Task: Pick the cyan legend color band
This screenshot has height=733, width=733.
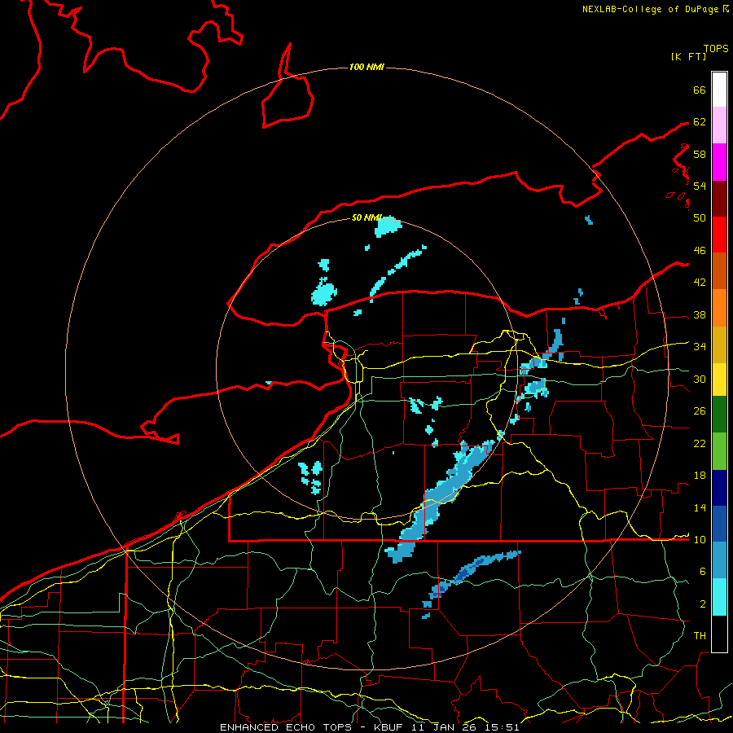Action: [x=719, y=597]
